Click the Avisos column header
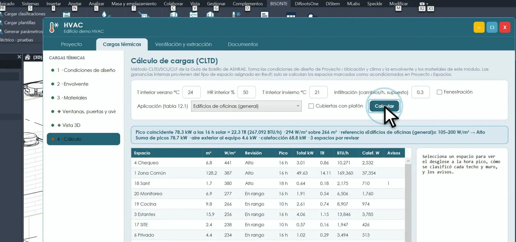Viewport: 516px width, 242px height. (x=394, y=153)
